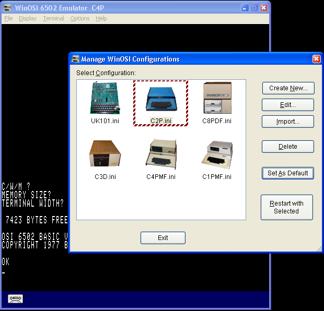Click the Manage Configurations dialog title icon
Screen dimensions: 324x311
(x=75, y=59)
